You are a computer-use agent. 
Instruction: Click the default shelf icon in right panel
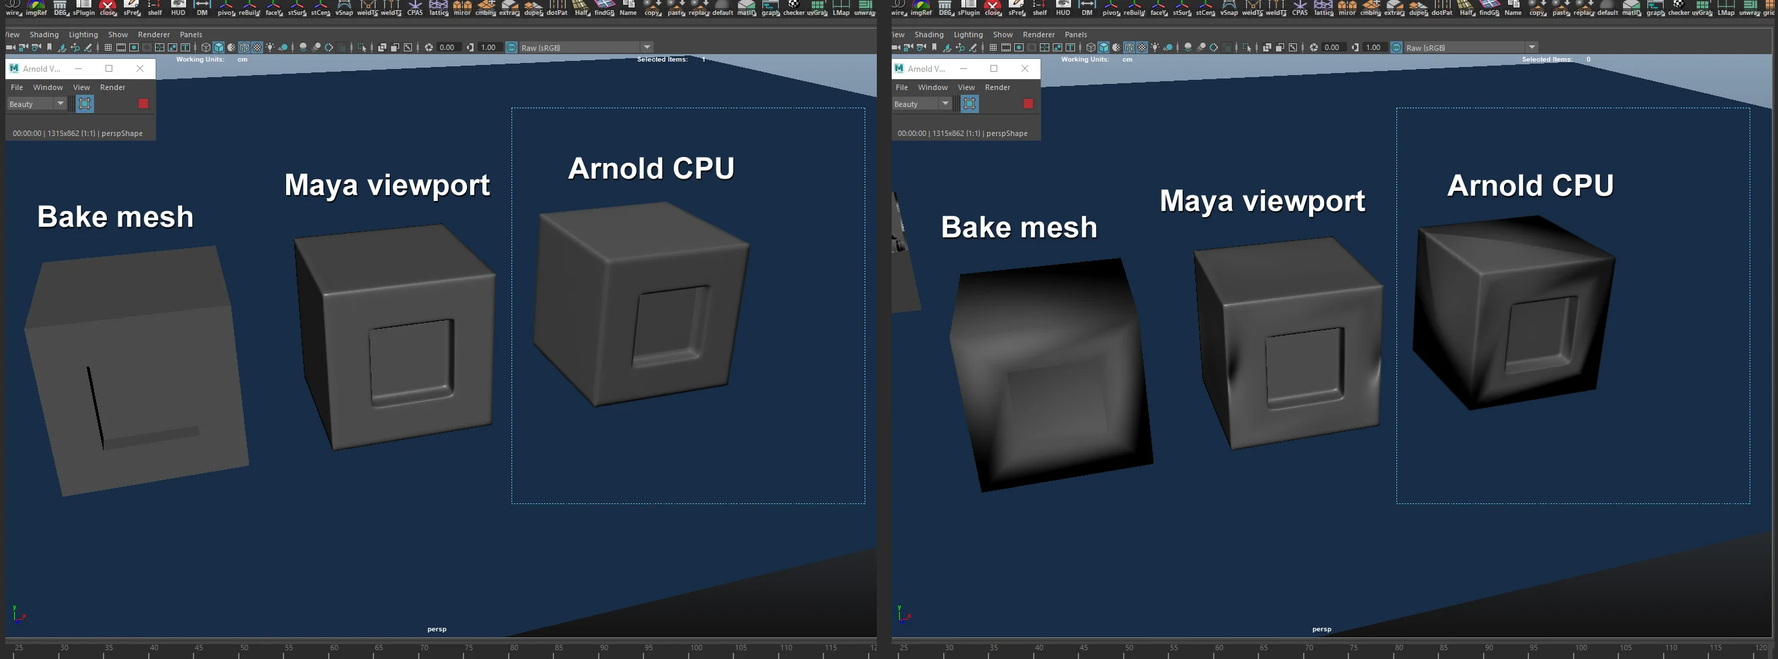tap(1608, 7)
